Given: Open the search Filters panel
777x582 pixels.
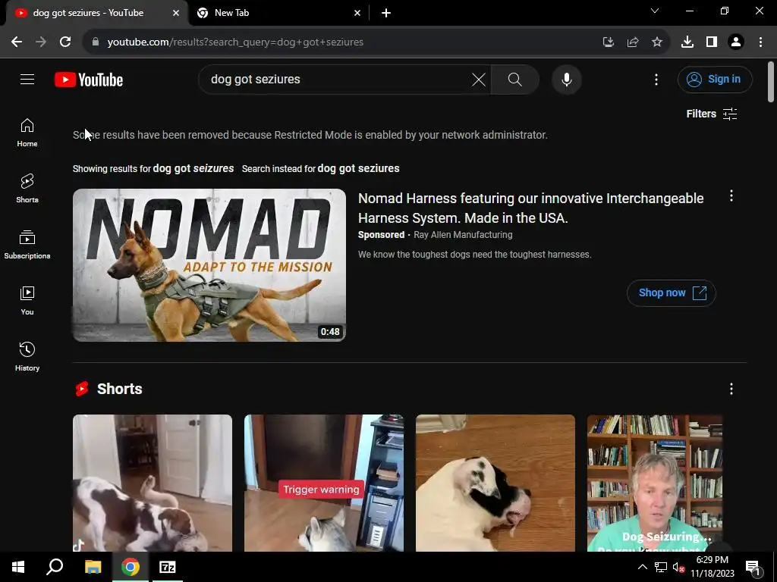Looking at the screenshot, I should 712,114.
